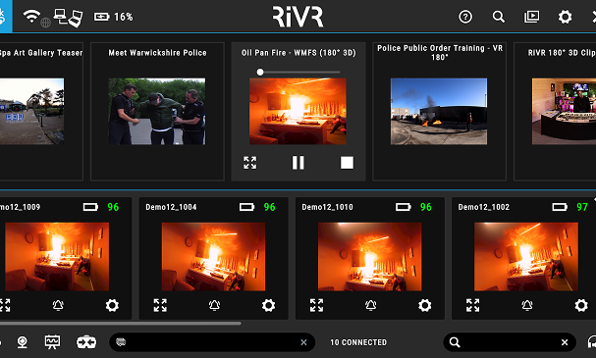Open settings gear for Demo12_1004
596x358 pixels.
tap(268, 305)
